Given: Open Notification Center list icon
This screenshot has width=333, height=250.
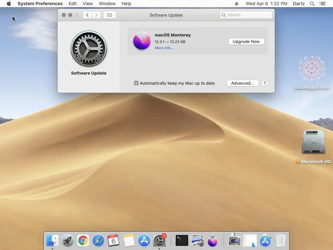Looking at the screenshot, I should click(323, 4).
